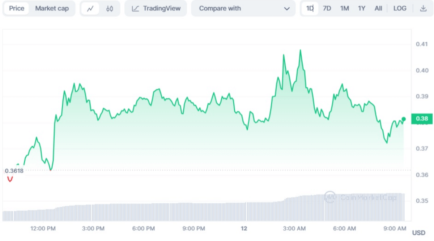Open the TradingView chart view
The height and width of the screenshot is (241, 434).
coord(156,8)
